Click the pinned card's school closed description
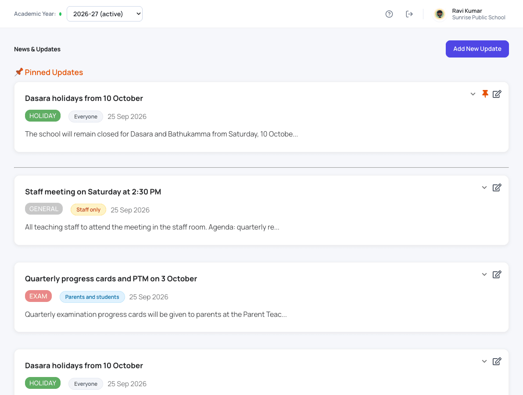The height and width of the screenshot is (395, 523). 161,134
